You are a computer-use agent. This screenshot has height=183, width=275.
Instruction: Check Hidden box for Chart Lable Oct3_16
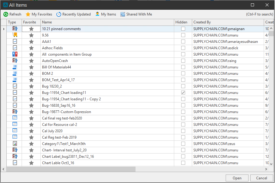183,163
